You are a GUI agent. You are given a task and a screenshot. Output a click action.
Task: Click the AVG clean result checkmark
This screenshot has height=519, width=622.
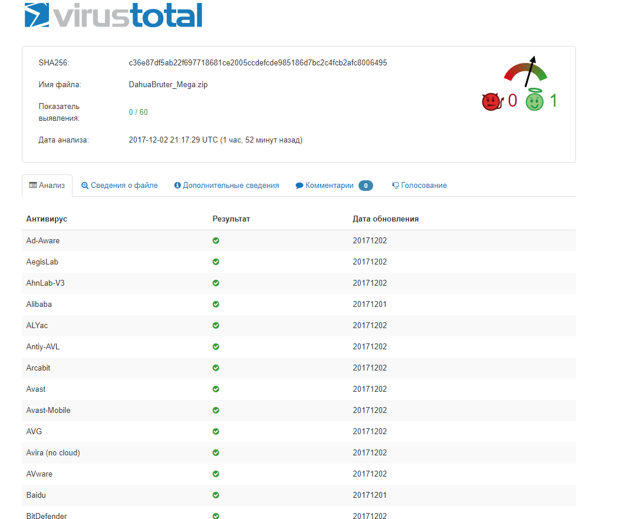[216, 431]
